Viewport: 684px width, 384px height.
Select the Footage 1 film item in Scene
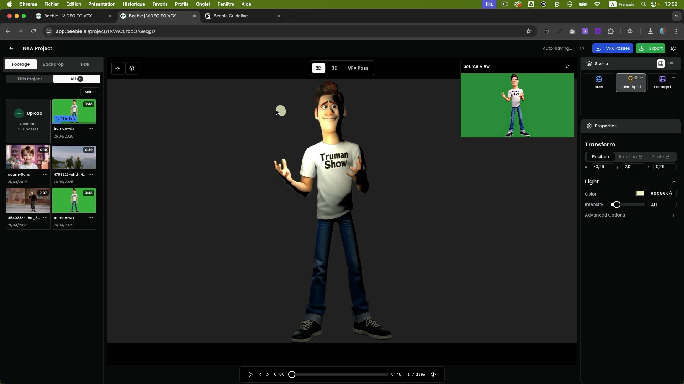[x=663, y=82]
